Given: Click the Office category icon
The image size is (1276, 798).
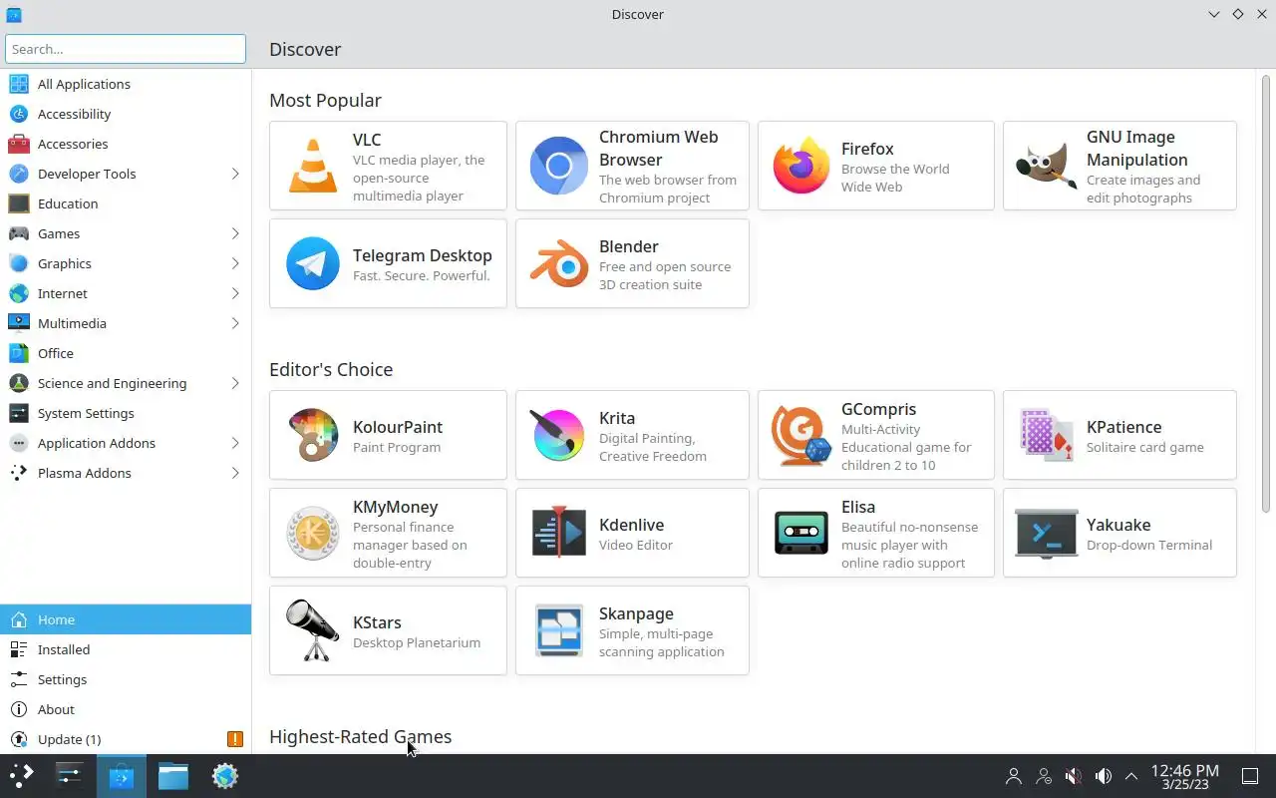Looking at the screenshot, I should point(19,353).
